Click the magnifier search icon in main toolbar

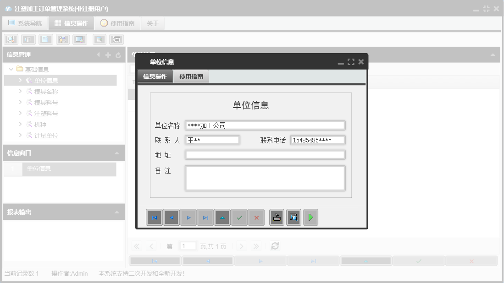point(11,39)
